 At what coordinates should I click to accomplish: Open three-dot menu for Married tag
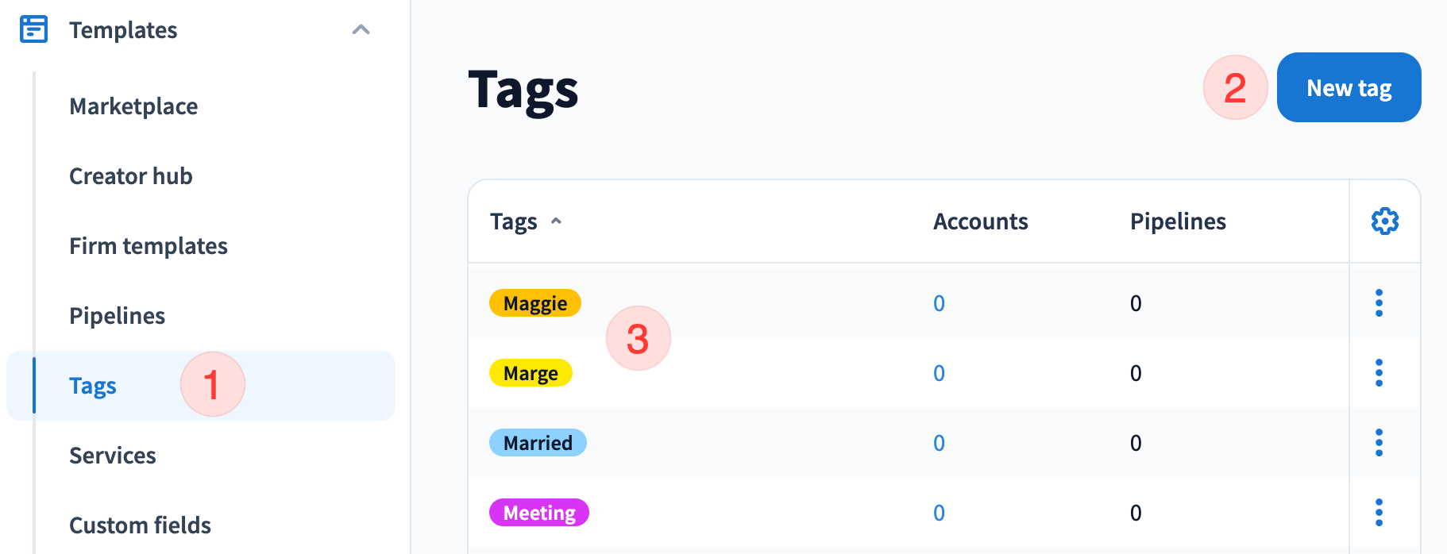tap(1379, 443)
